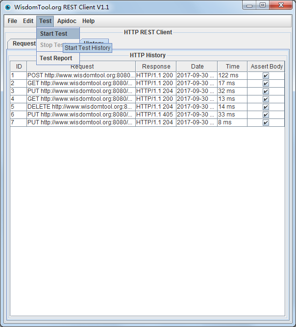Click the 14 ms time cell
The width and height of the screenshot is (296, 327).
tap(232, 107)
